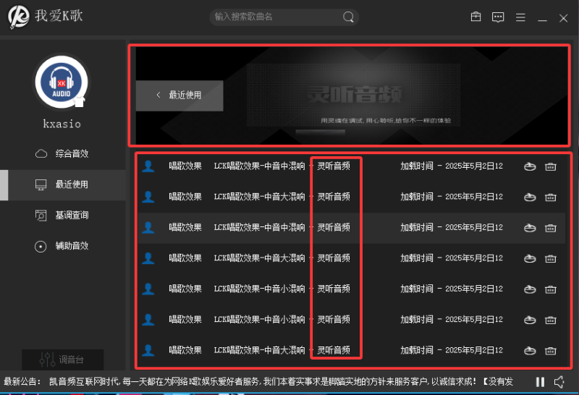
Task: Click the 我爱K歌 app logo
Action: (x=19, y=17)
